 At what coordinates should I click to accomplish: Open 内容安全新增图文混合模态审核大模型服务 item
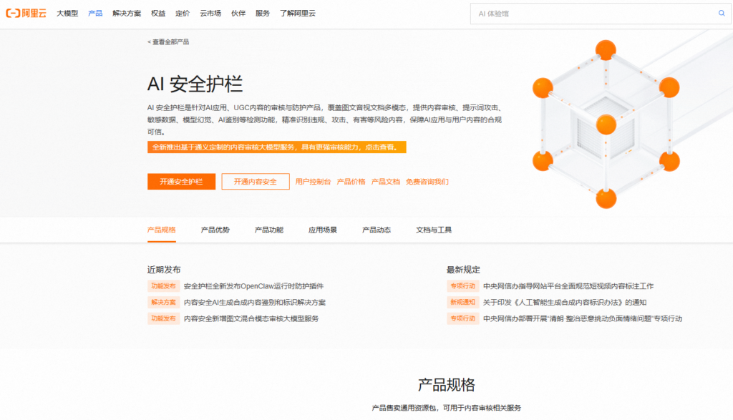point(251,318)
